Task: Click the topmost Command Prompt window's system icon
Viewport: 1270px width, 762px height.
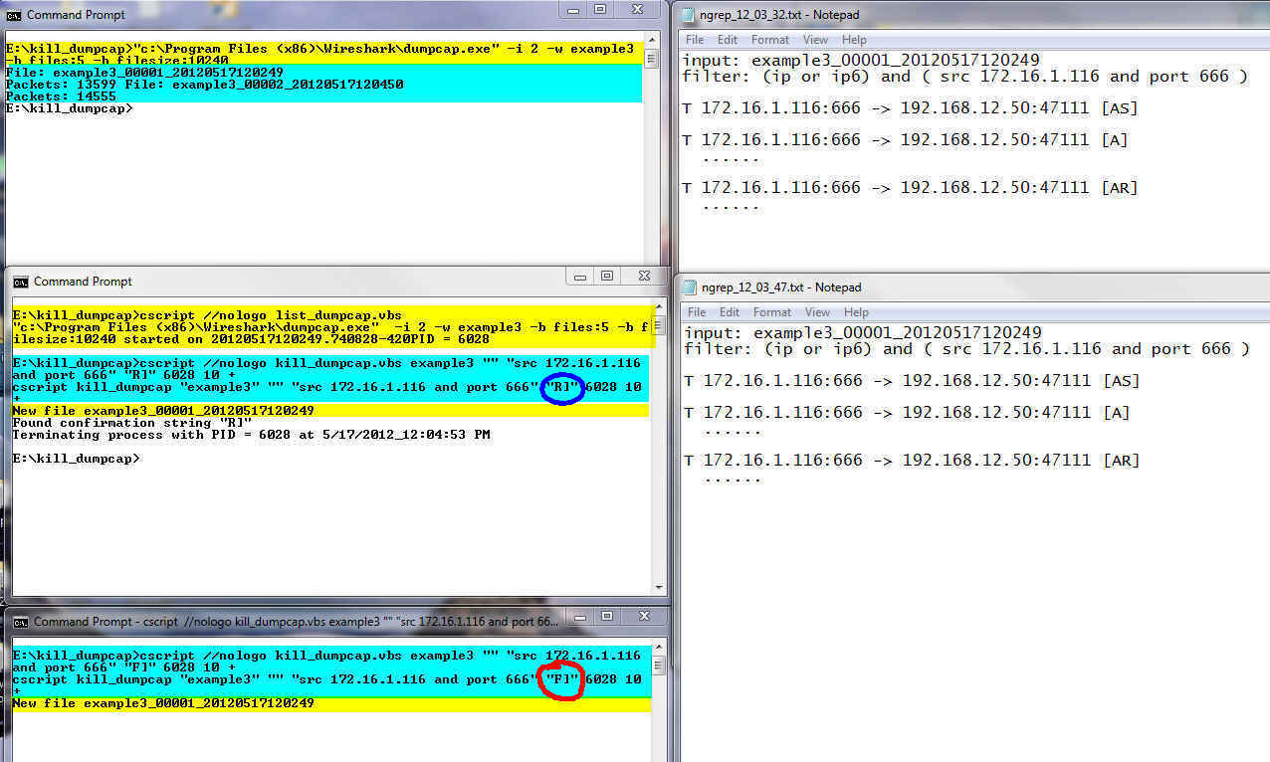Action: click(14, 15)
